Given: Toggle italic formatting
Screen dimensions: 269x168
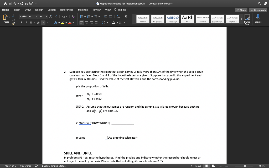Looking at the screenshot, I should point(26,22).
